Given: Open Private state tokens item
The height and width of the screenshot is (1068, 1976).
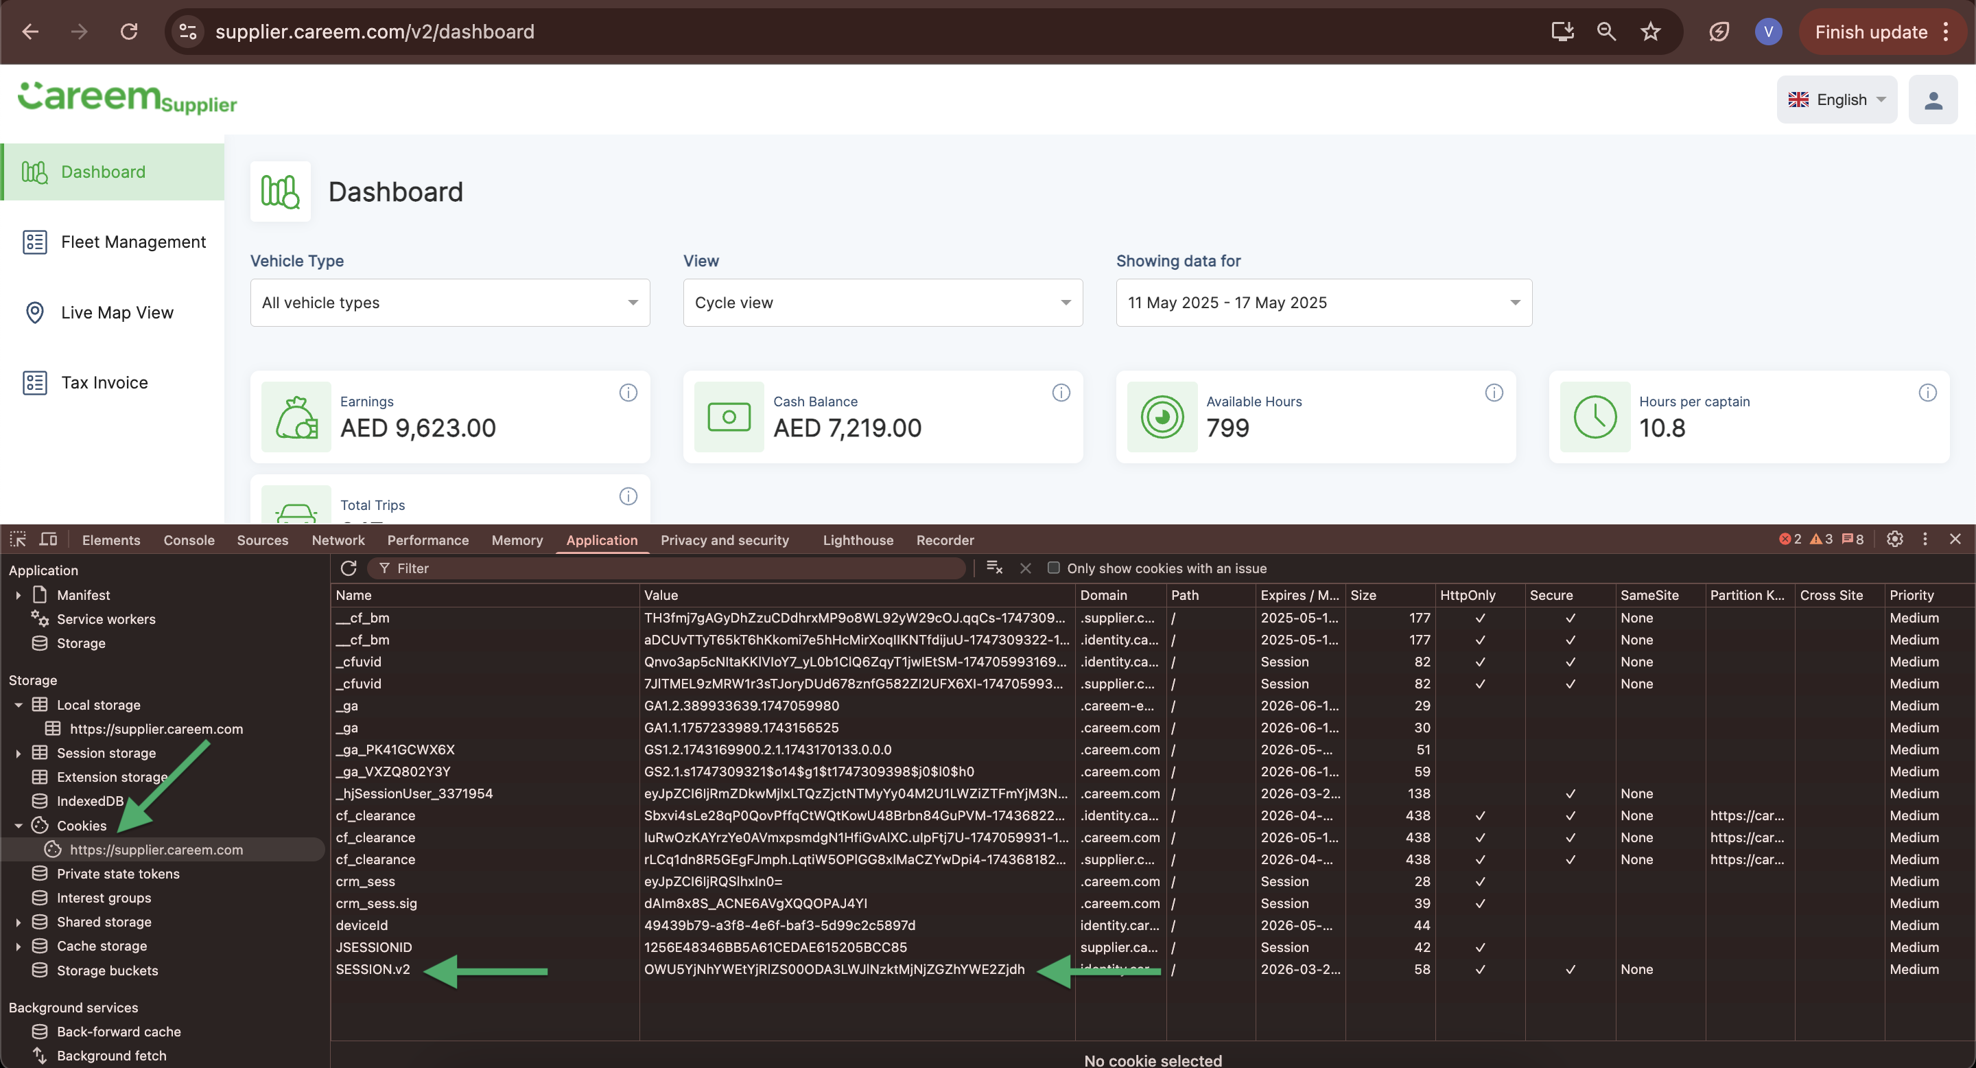Looking at the screenshot, I should [x=117, y=874].
